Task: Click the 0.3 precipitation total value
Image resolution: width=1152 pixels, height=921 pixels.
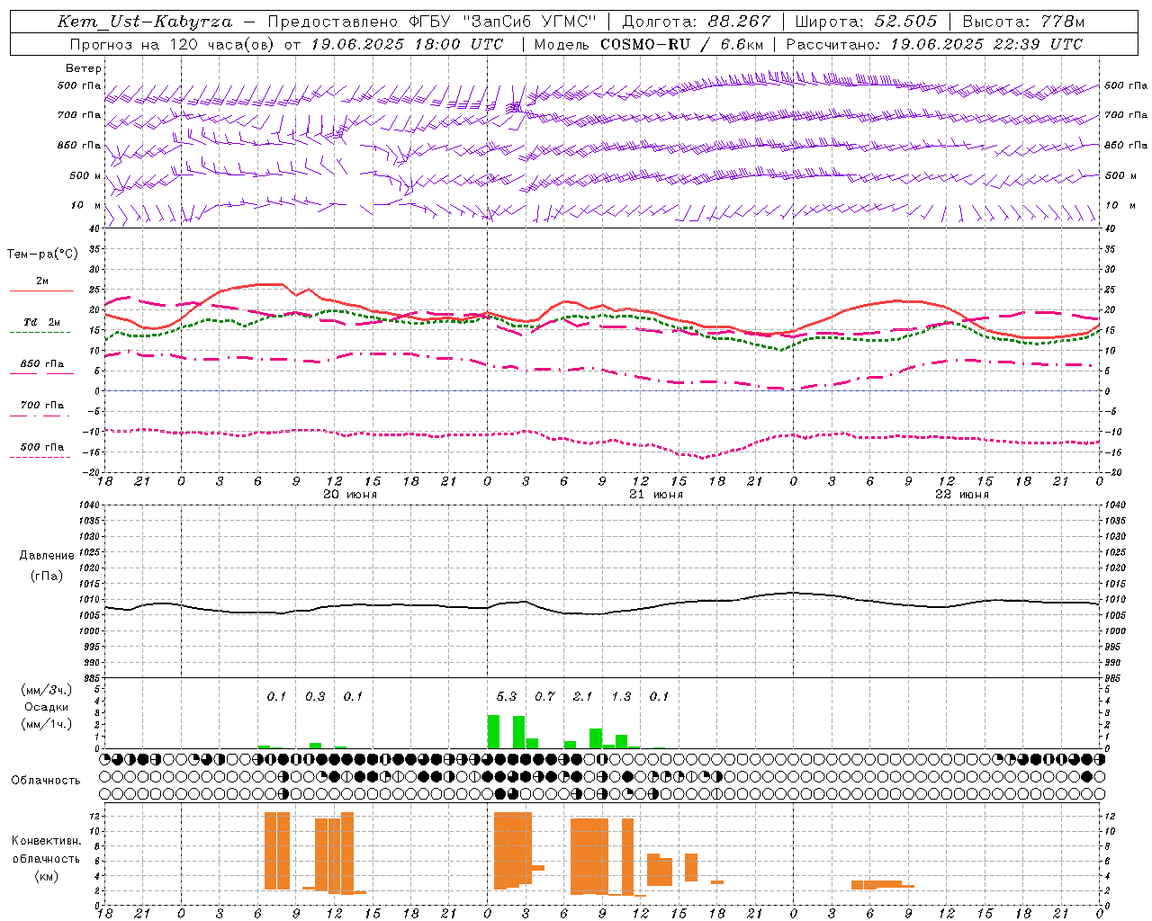Action: tap(315, 697)
